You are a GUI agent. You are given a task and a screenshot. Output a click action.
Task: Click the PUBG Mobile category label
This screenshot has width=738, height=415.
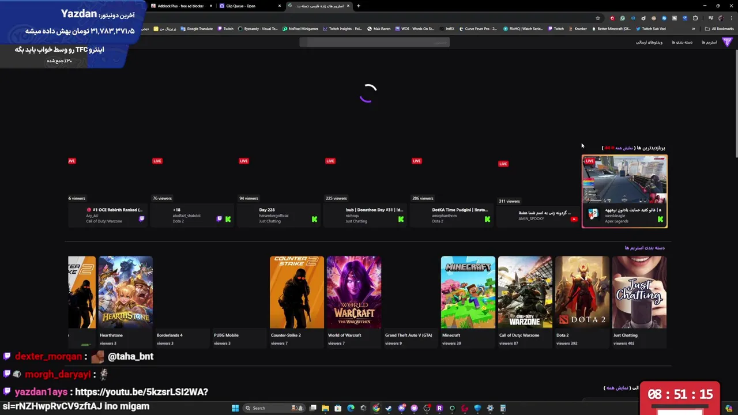tap(226, 335)
